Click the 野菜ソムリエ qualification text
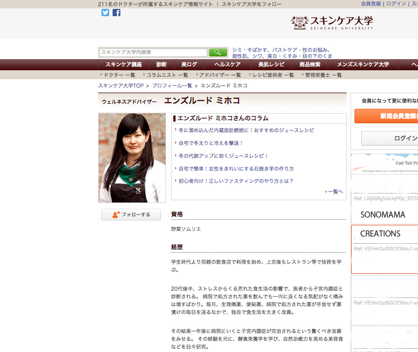Image resolution: width=418 pixels, height=352 pixels. click(x=186, y=229)
